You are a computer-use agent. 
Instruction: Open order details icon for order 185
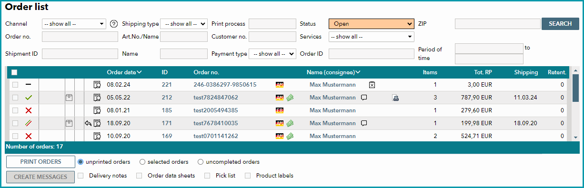click(97, 110)
